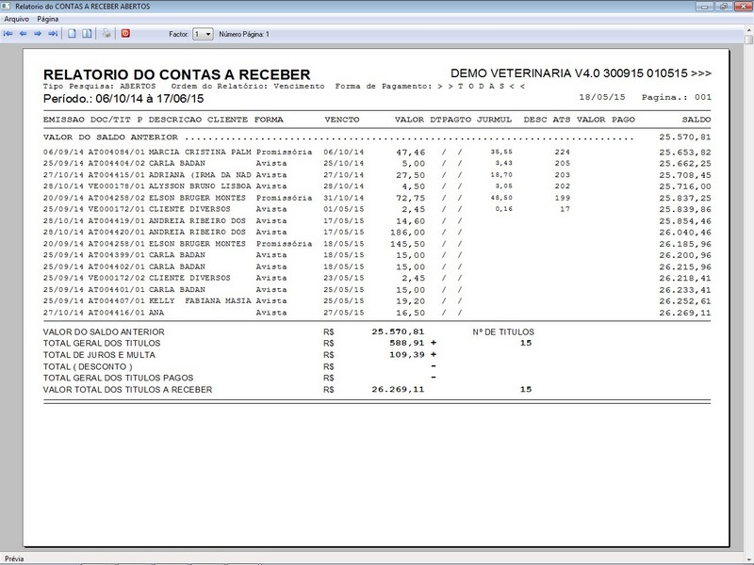Open the Arquivo menu
The width and height of the screenshot is (754, 565).
[16, 19]
